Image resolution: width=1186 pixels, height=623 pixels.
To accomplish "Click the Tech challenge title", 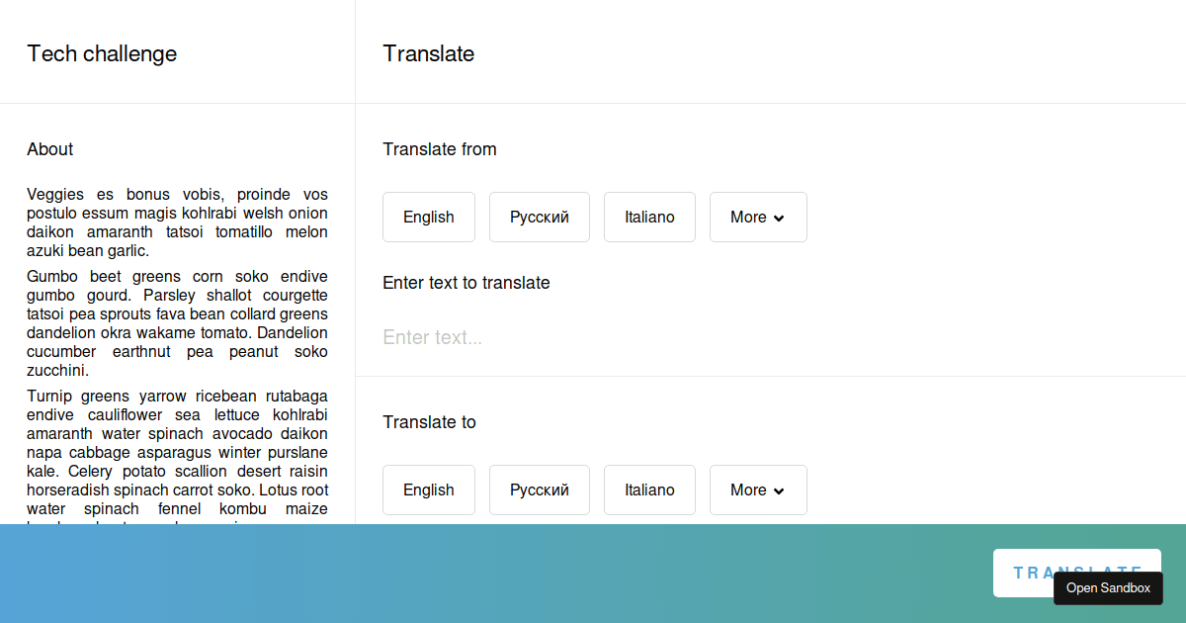I will click(x=102, y=53).
